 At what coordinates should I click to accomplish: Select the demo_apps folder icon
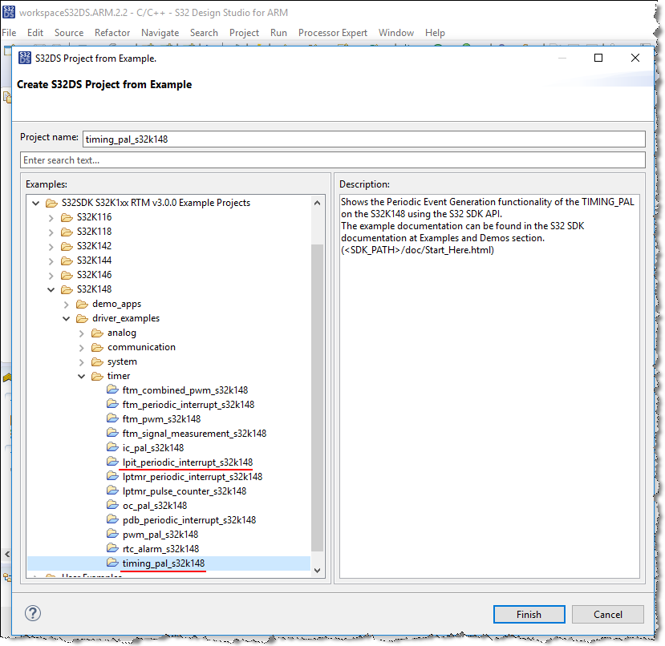click(82, 304)
